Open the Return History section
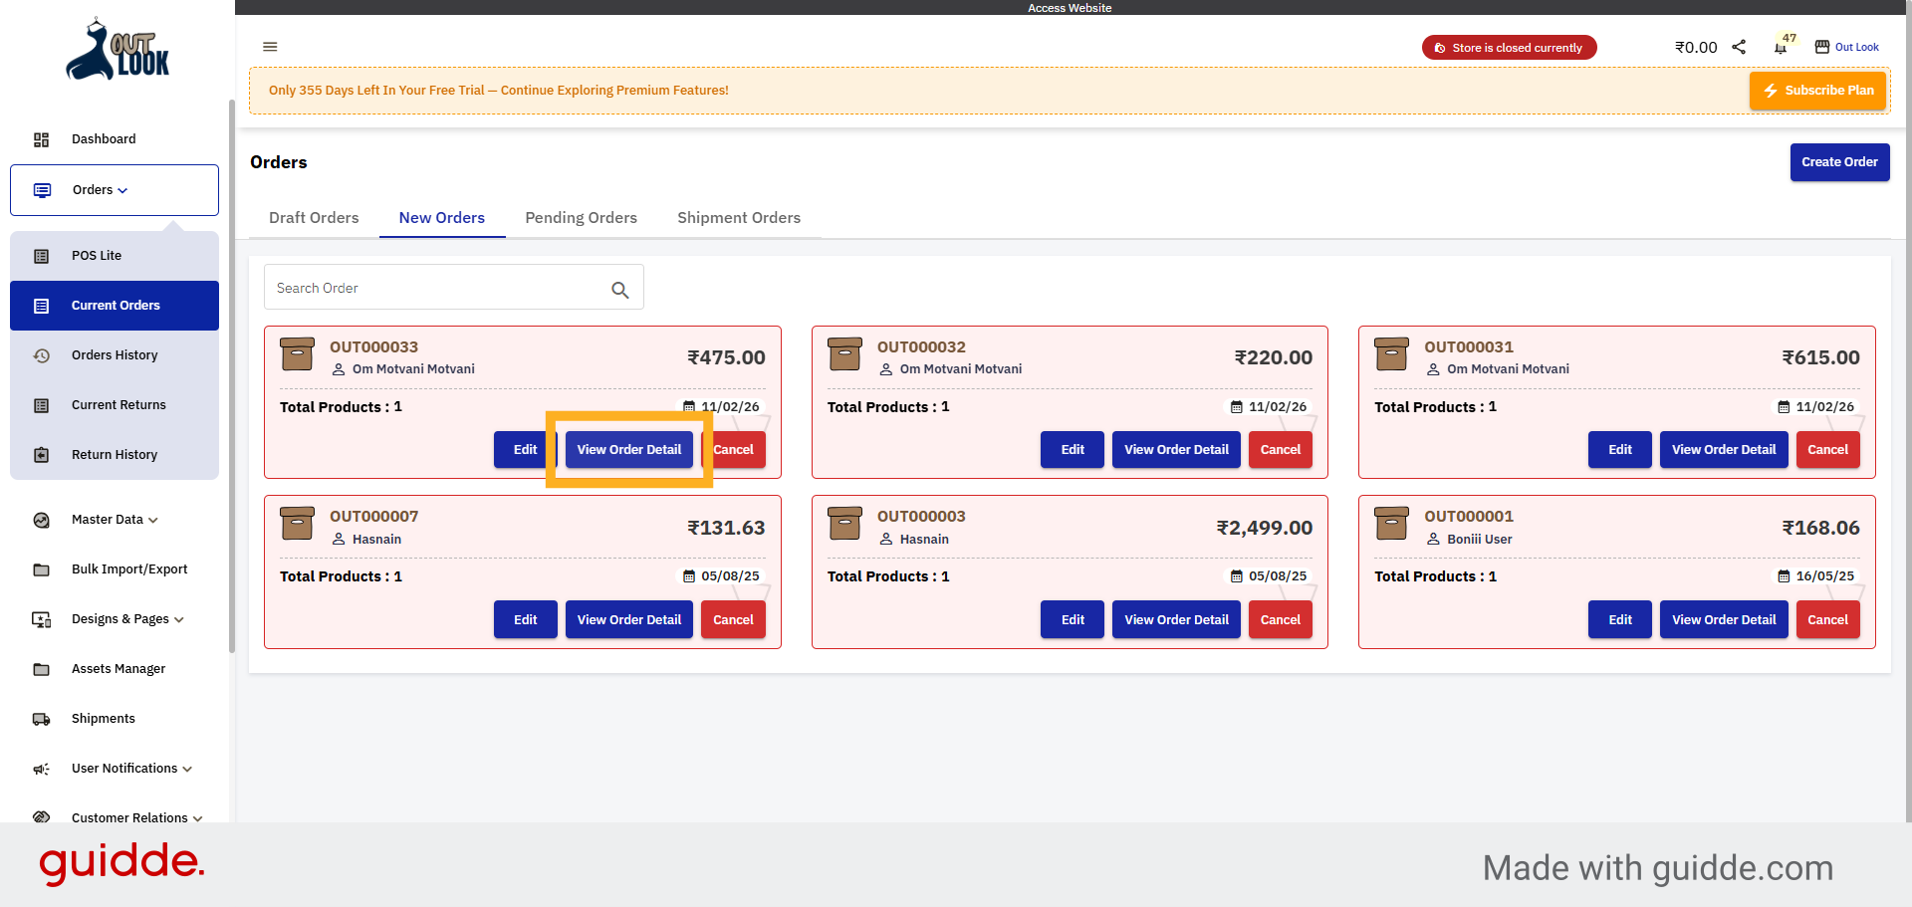 coord(115,455)
